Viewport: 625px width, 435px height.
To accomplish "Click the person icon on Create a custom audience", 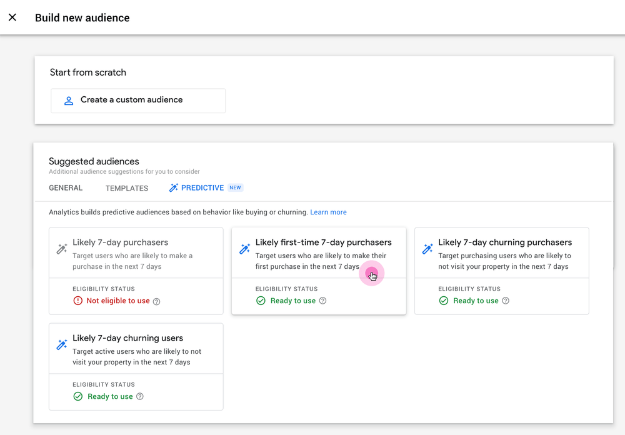I will (x=69, y=101).
